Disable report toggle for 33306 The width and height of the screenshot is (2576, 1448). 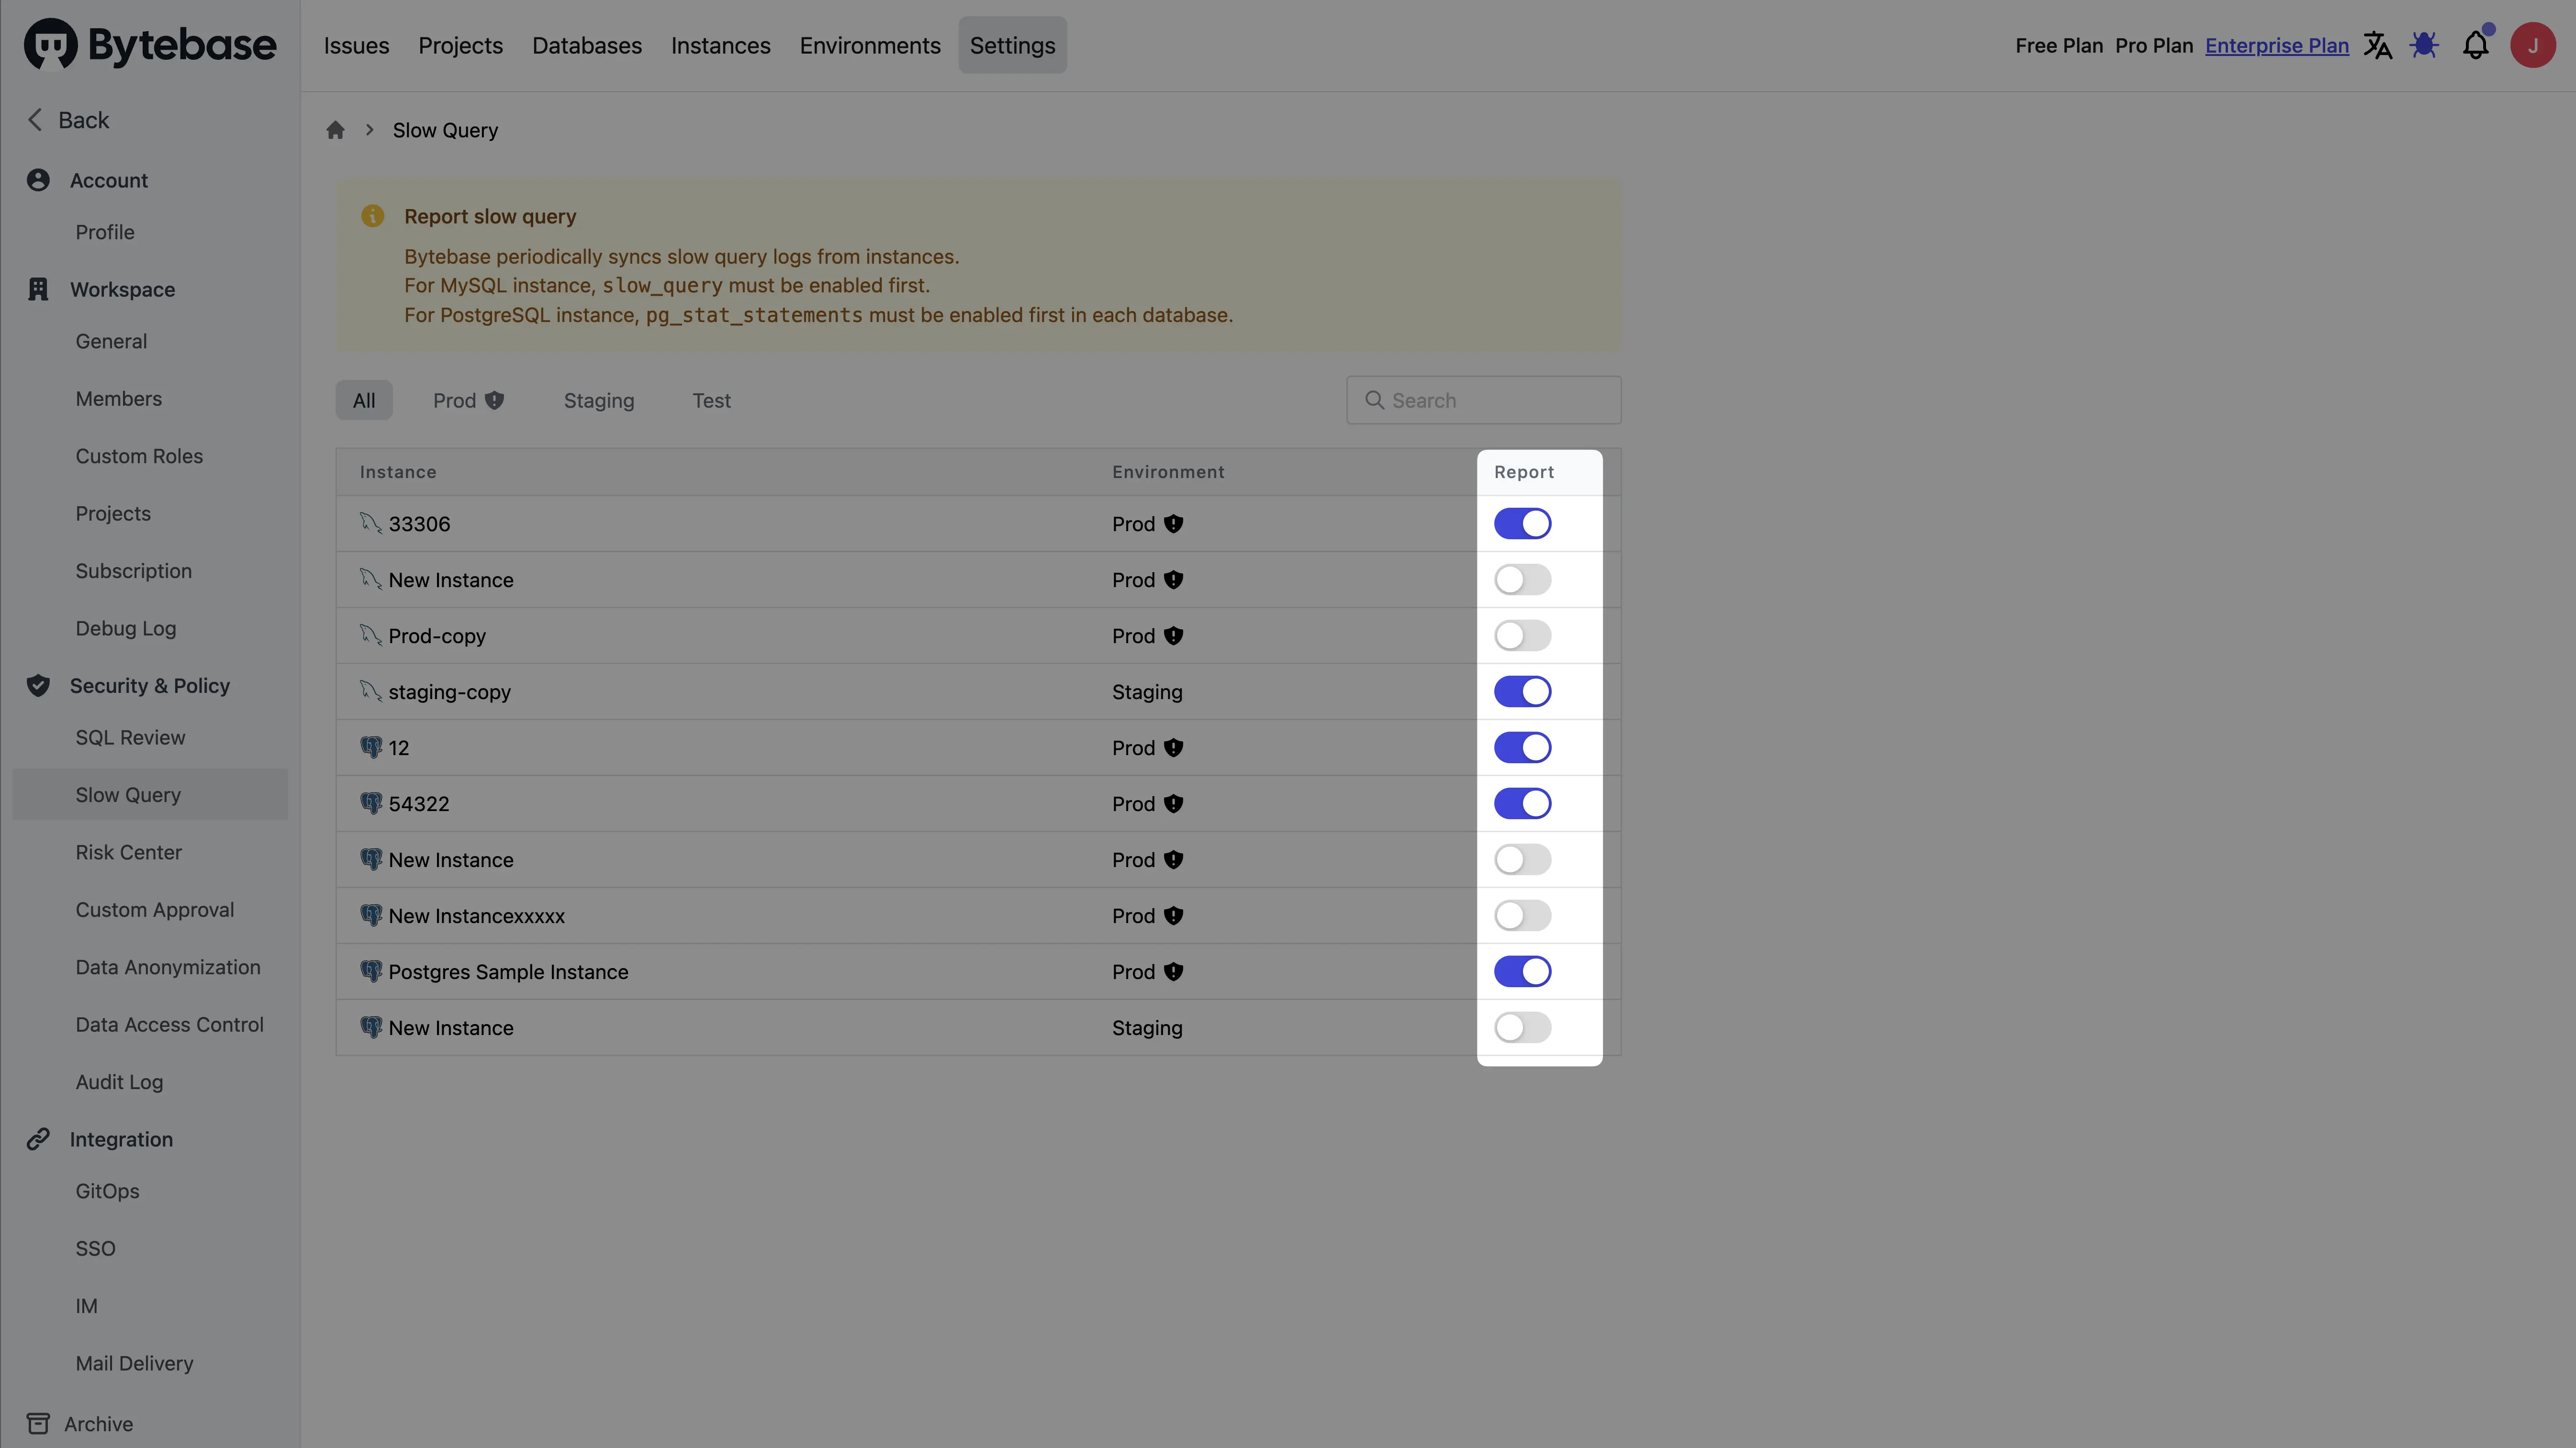[x=1522, y=523]
